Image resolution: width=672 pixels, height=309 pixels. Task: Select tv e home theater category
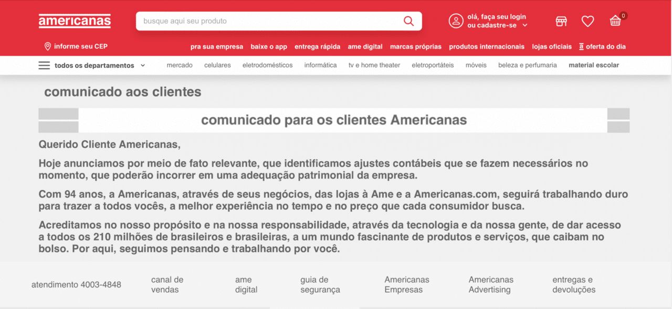[x=374, y=65]
